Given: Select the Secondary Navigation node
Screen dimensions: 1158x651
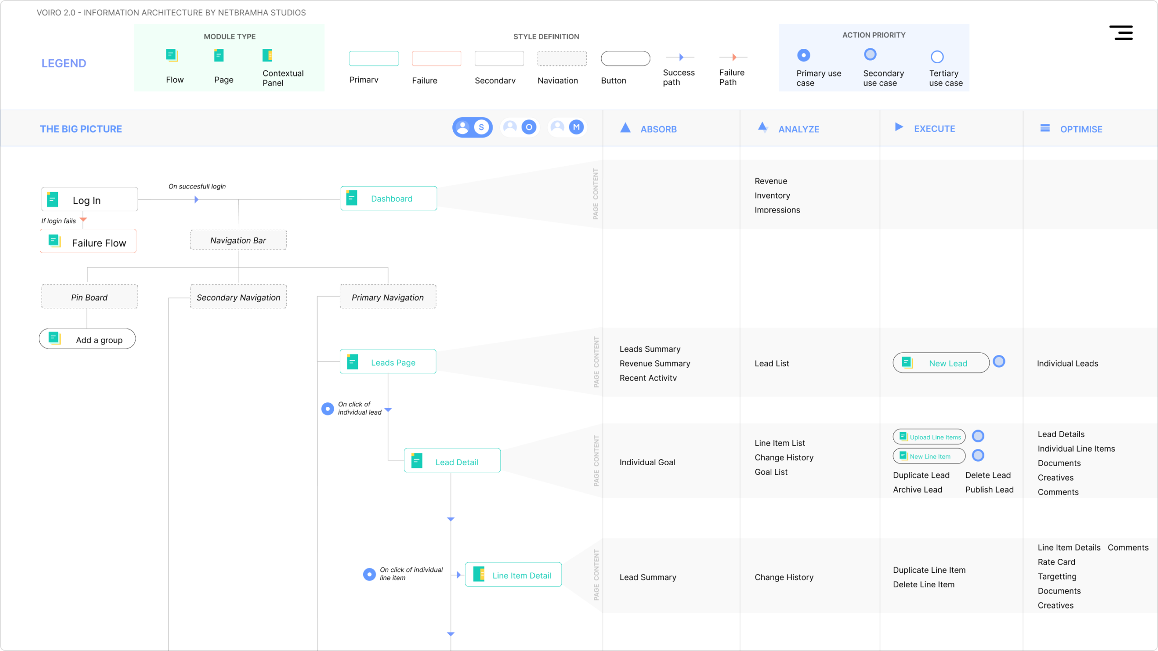Looking at the screenshot, I should (238, 297).
